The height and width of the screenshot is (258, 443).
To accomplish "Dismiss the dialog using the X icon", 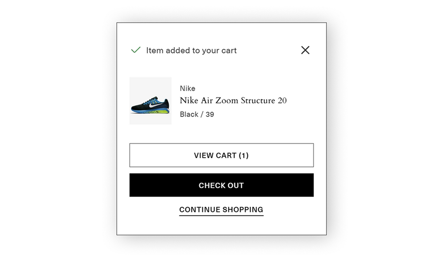I will (x=305, y=50).
